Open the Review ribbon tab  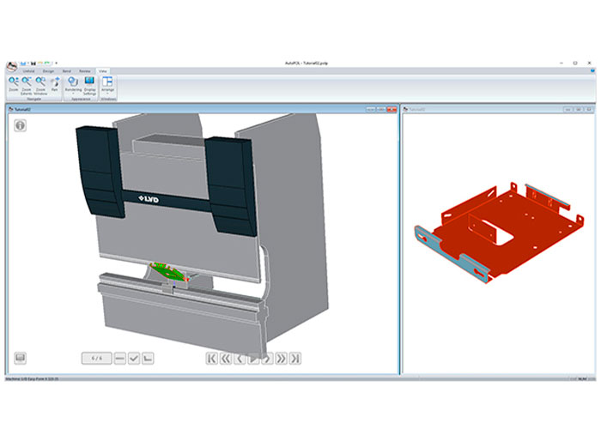coord(85,71)
